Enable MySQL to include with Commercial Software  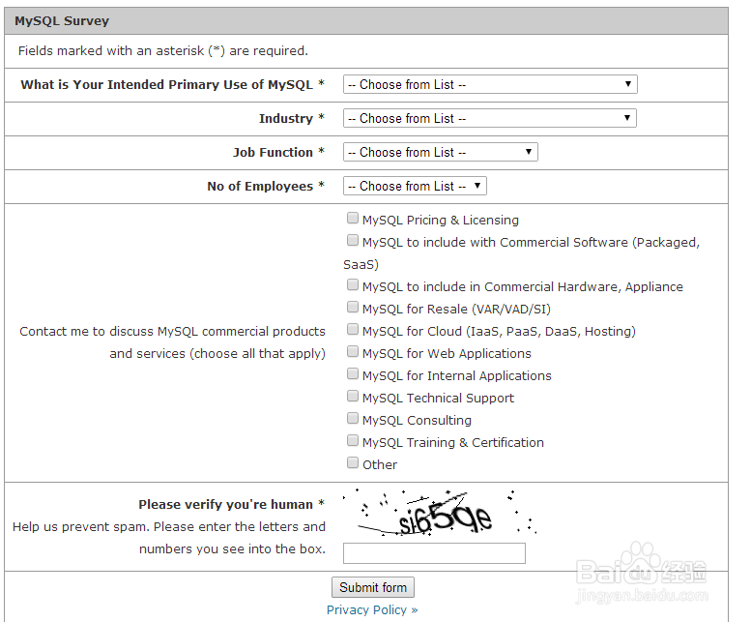(353, 241)
